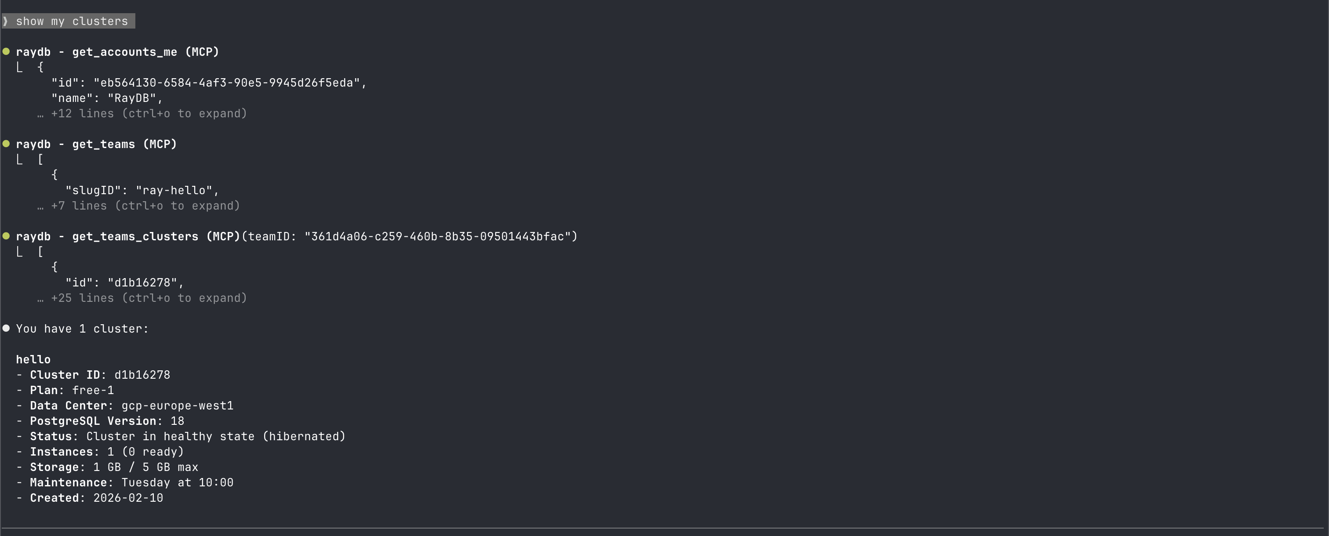
Task: Click the white bullet before "You have 1 cluster"
Action: click(6, 328)
